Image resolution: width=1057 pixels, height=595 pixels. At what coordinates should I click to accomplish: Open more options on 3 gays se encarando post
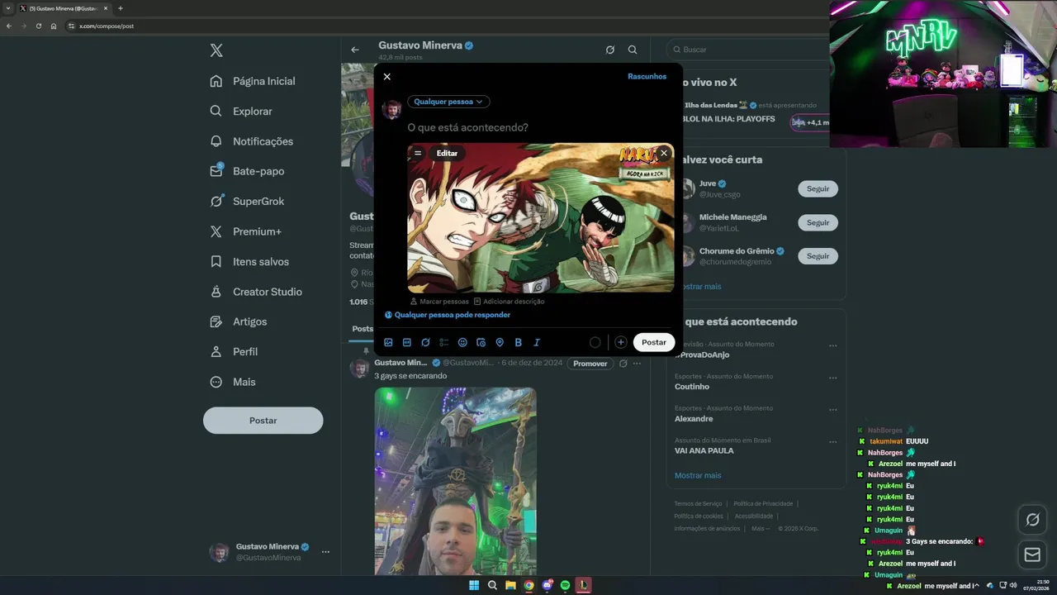click(637, 364)
